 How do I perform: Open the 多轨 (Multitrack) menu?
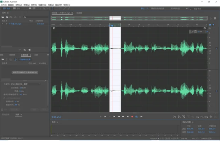(x=19, y=5)
